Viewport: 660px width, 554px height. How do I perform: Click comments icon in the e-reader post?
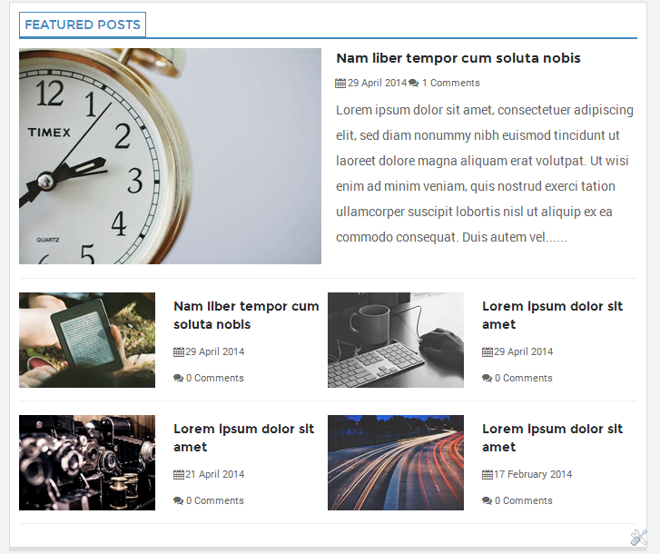click(179, 378)
